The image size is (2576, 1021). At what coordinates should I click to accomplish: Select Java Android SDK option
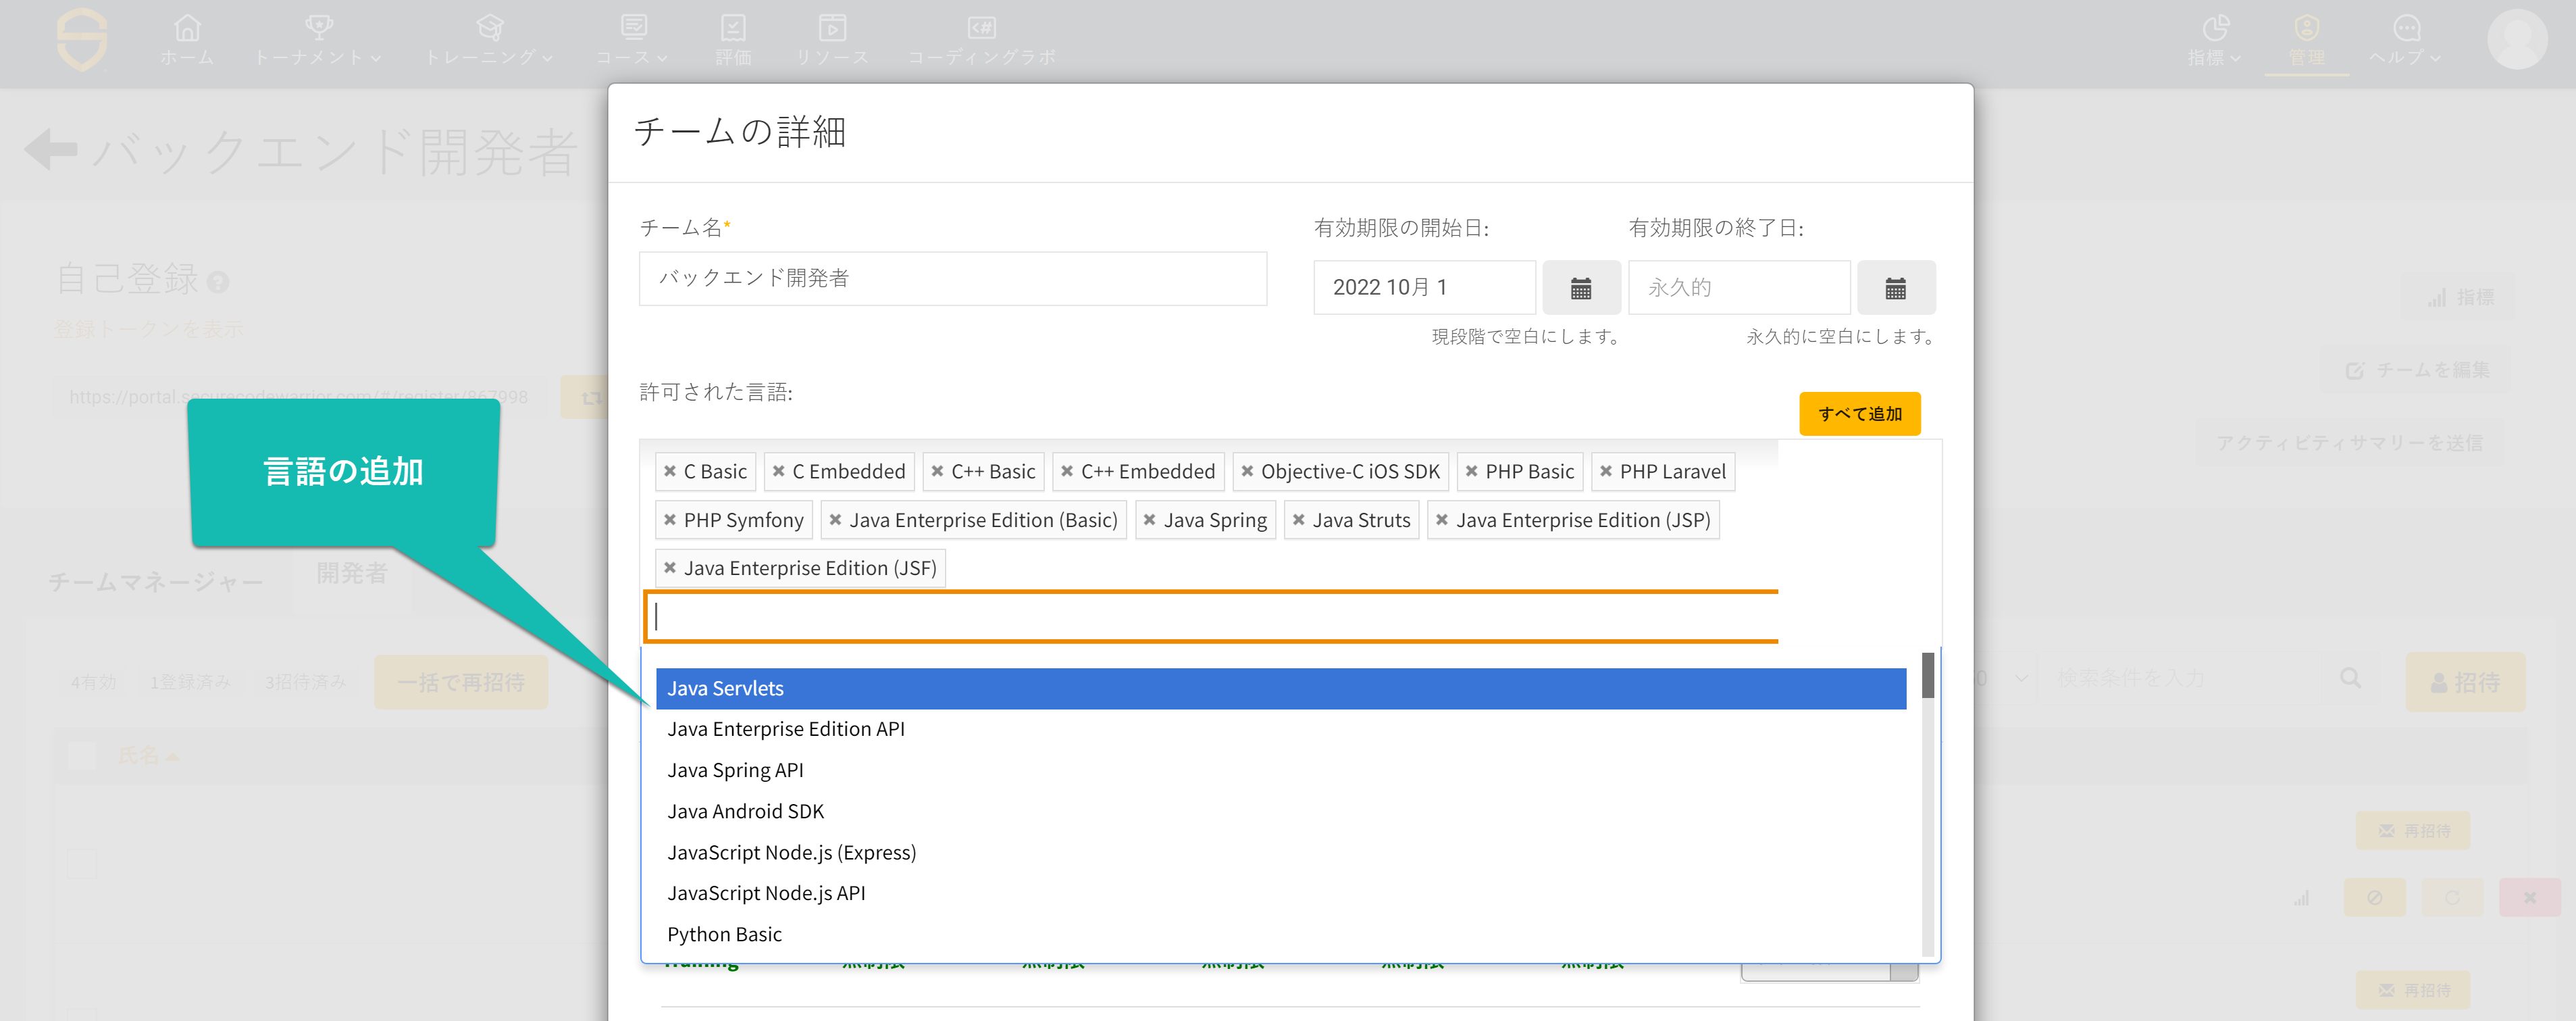[1281, 811]
